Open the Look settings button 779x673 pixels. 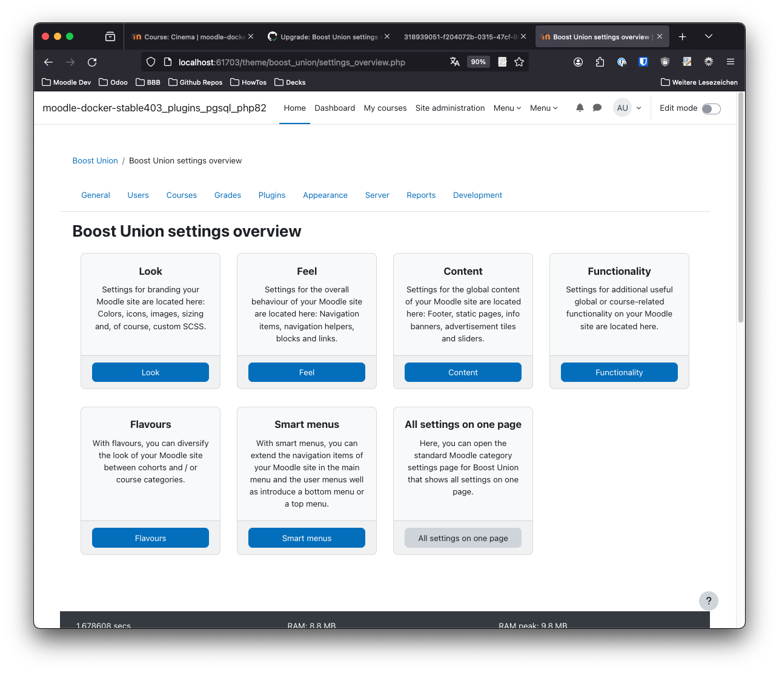pyautogui.click(x=150, y=372)
